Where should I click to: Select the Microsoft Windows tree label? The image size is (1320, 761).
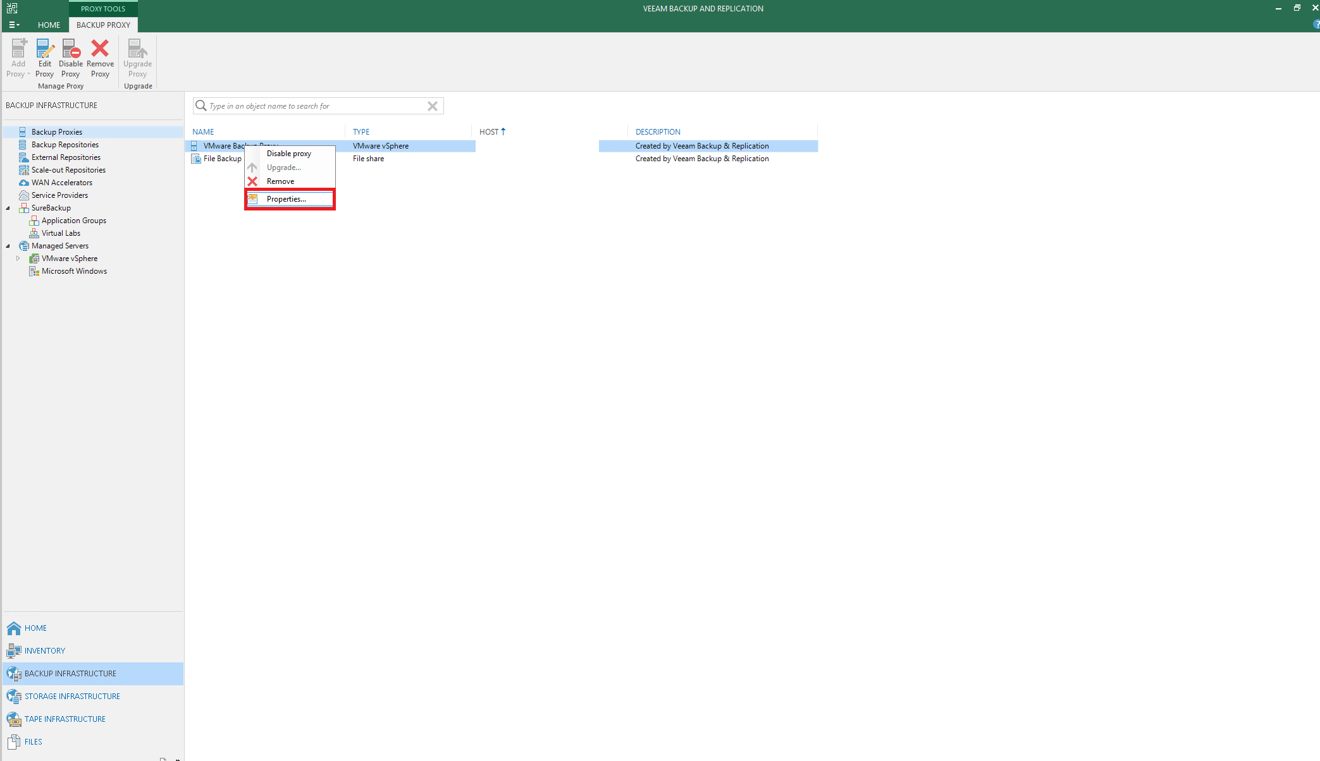click(74, 271)
